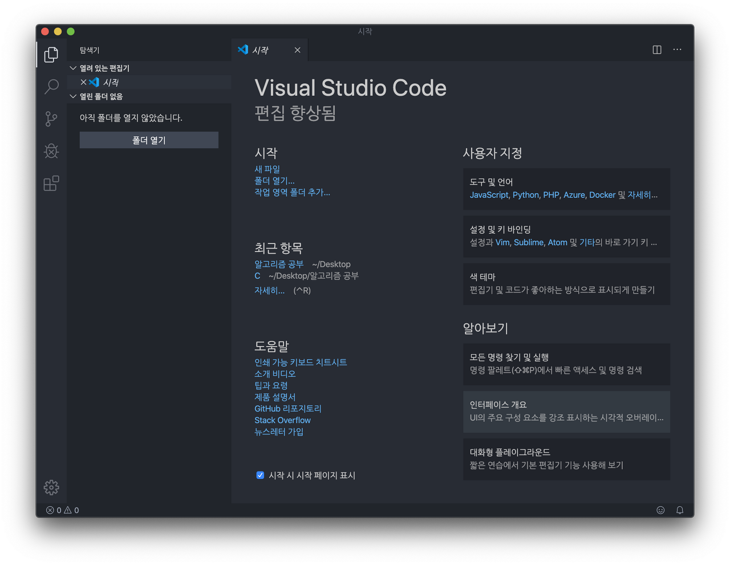Click the macOS green zoom button
This screenshot has width=730, height=565.
pos(71,31)
